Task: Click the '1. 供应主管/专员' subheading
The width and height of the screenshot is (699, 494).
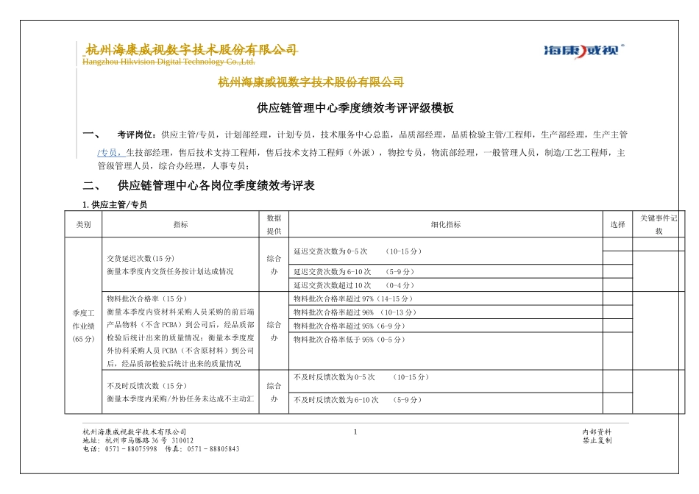Action: [115, 205]
